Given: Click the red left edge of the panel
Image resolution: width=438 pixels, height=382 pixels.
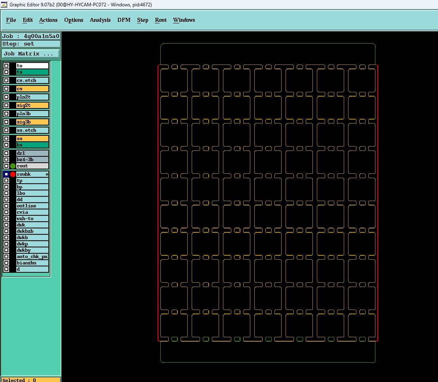Looking at the screenshot, I should 158,203.
